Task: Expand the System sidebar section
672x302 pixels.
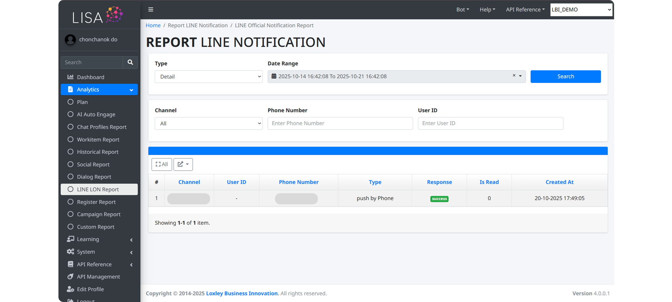Action: 99,252
